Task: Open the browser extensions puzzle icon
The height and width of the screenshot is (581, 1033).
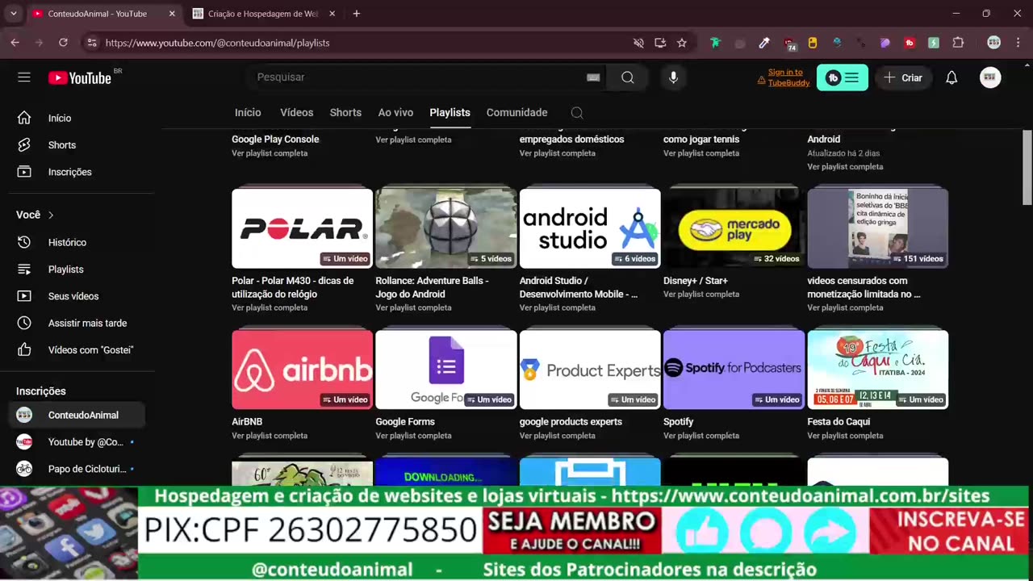Action: coord(958,43)
